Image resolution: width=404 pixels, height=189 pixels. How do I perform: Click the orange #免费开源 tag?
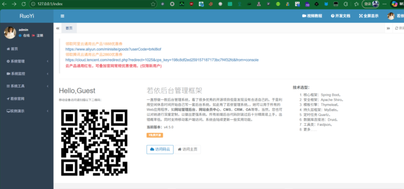click(x=154, y=135)
